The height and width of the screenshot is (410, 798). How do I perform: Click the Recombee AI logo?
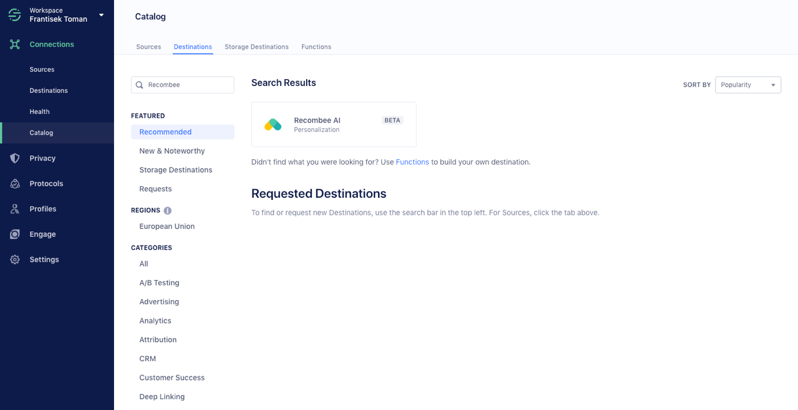coord(273,124)
